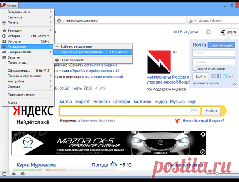Click the printer icon next to Печать
Viewport: 239px width, 182px height.
click(x=4, y=23)
